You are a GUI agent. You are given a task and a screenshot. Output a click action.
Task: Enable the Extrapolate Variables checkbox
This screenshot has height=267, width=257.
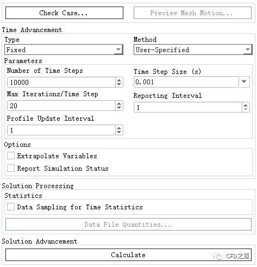(x=11, y=156)
